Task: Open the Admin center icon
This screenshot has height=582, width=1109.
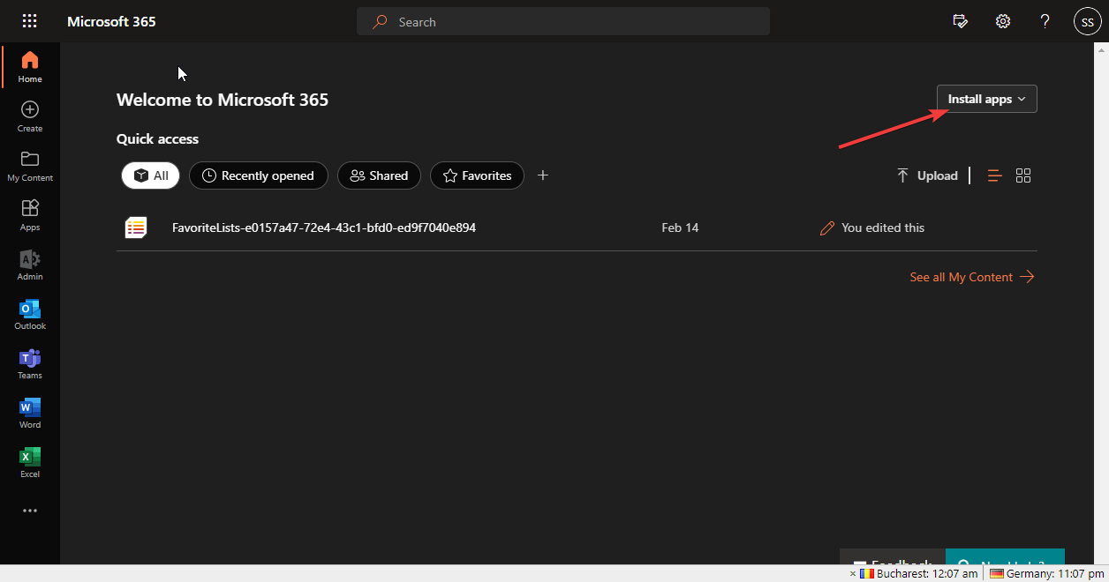Action: (30, 265)
